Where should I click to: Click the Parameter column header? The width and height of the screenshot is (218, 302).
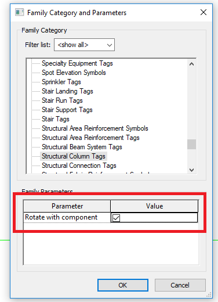point(67,206)
